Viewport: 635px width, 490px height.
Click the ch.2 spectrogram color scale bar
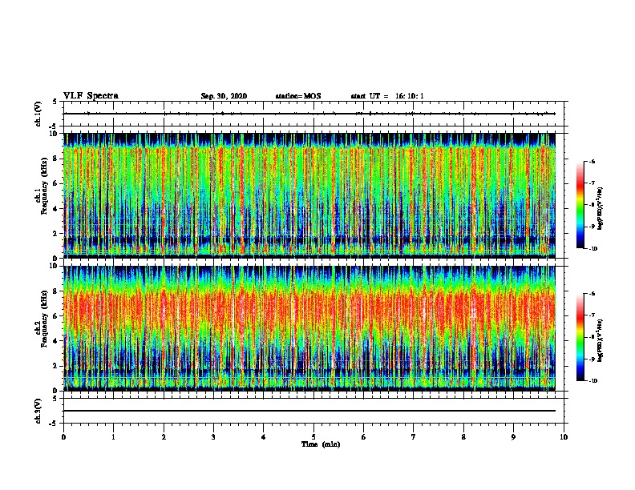(x=580, y=337)
